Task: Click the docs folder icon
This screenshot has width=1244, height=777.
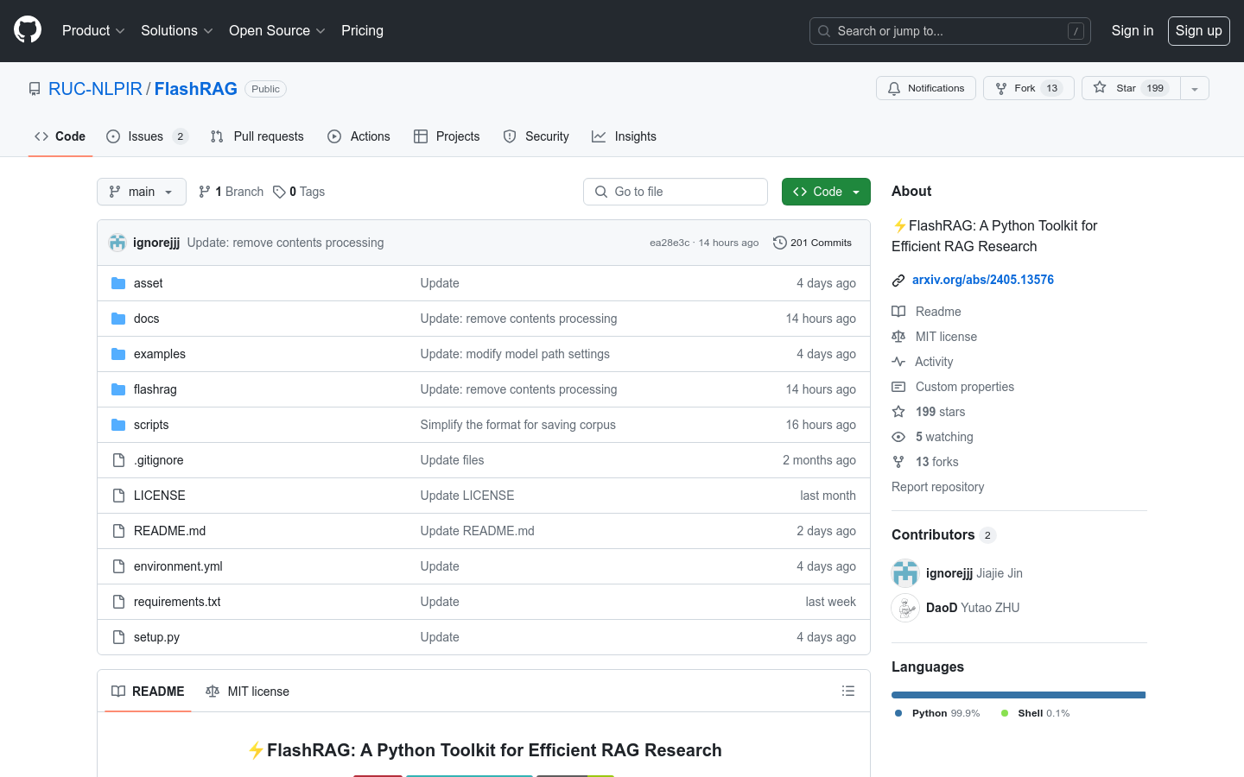Action: (118, 319)
